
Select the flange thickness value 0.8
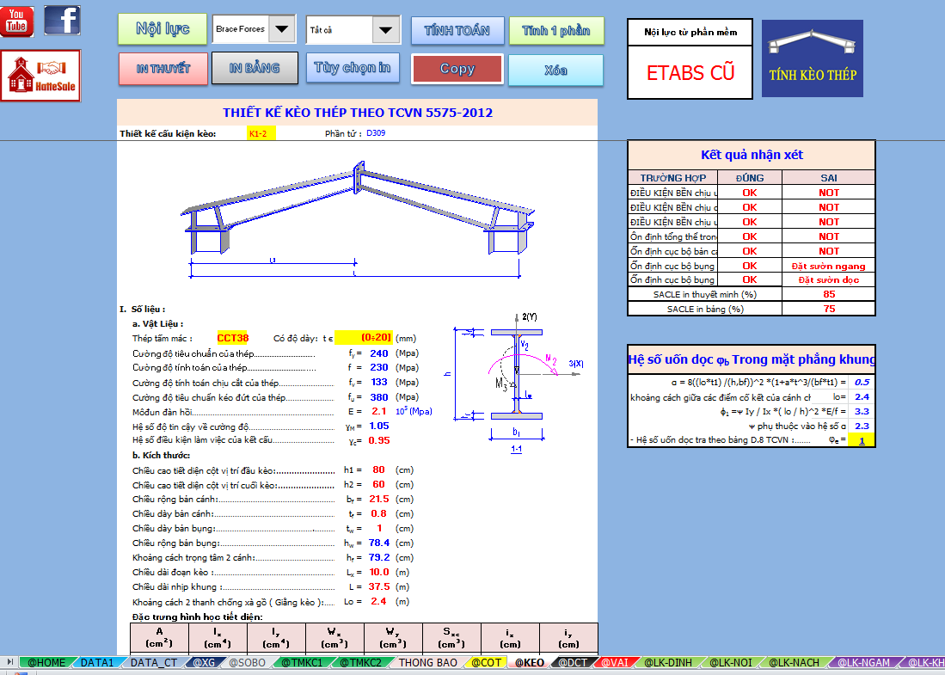coord(378,513)
